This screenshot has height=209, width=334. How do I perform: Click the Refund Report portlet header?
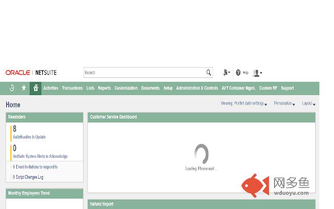click(201, 204)
